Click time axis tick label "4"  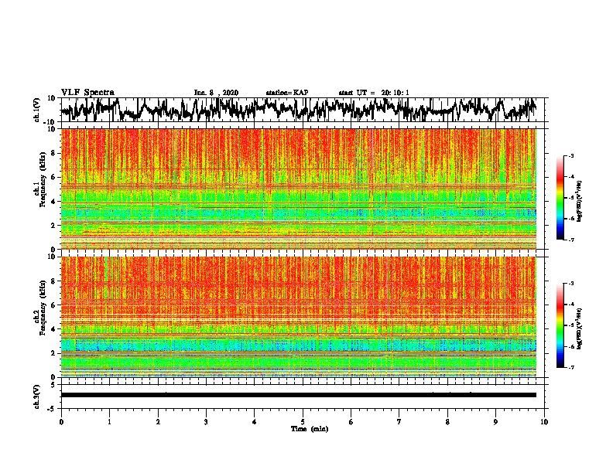(x=255, y=422)
